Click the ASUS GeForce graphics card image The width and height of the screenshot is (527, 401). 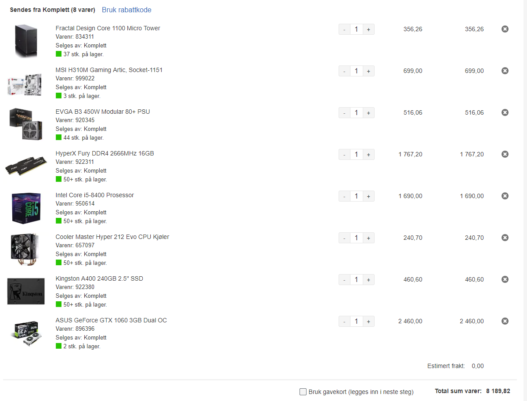[x=26, y=332]
